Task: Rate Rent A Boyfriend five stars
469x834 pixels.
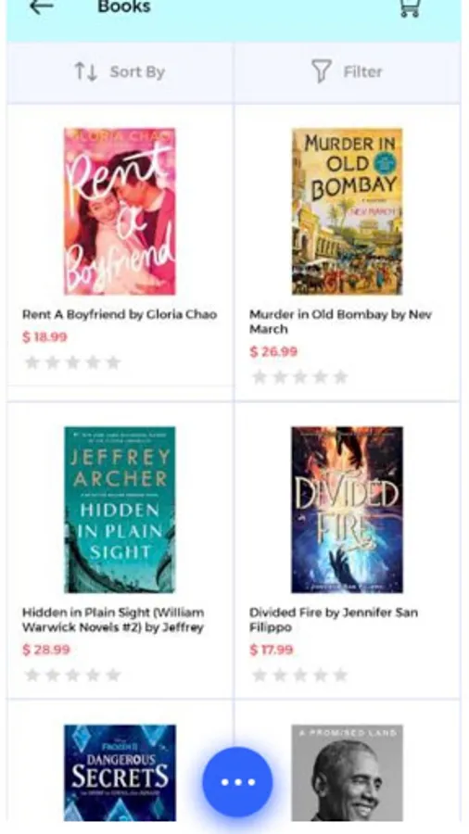Action: (113, 362)
